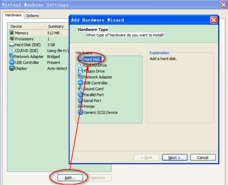Click the Printer icon
Viewport: 228px width, 185px height.
[80, 106]
